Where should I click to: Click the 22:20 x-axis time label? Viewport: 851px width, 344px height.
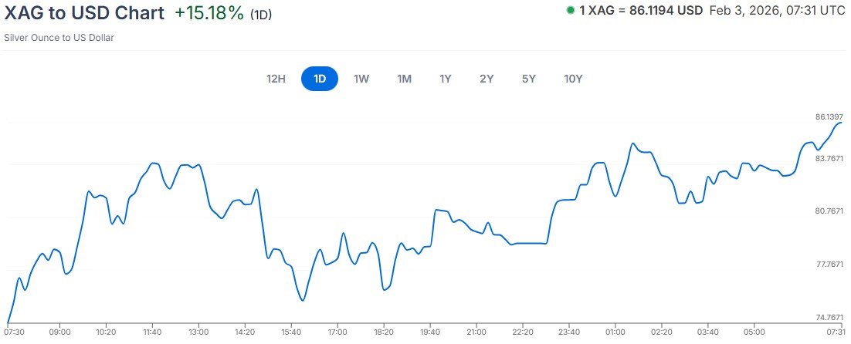click(x=522, y=331)
